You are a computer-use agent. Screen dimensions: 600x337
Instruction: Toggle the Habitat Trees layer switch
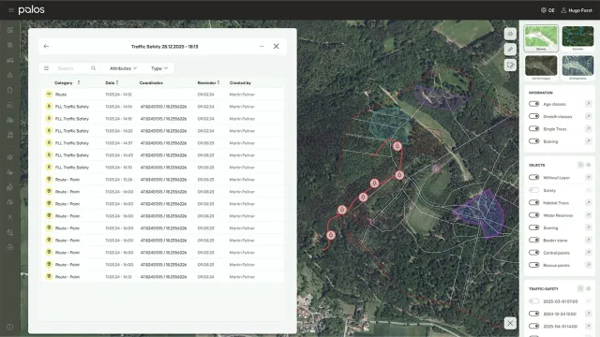(x=533, y=202)
